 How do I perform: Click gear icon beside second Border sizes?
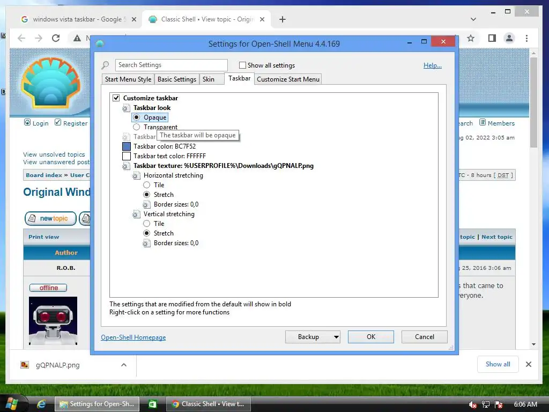point(146,243)
